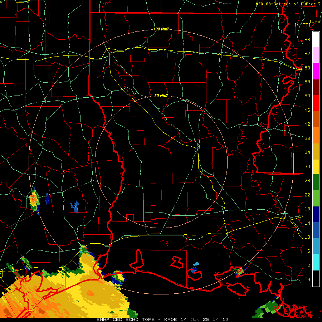Click the "14 JUN 25" date stamp
The height and width of the screenshot is (322, 322).
[195, 319]
